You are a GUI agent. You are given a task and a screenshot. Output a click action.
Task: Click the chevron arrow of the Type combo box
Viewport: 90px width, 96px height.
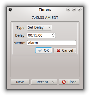(x=49, y=27)
